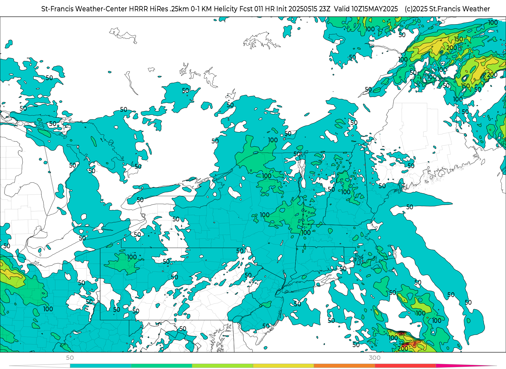The width and height of the screenshot is (506, 369).
Task: Pick the orange color bar segment
Action: (344, 366)
